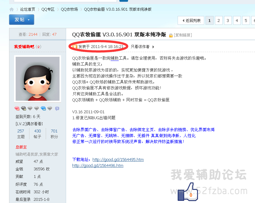The image size is (255, 203).
Task: Open download link good.gd/1564496.htm
Action: (x=98, y=166)
